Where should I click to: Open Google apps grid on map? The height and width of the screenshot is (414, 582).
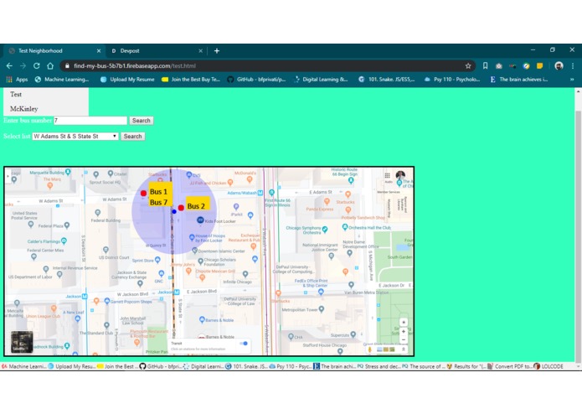click(x=387, y=175)
